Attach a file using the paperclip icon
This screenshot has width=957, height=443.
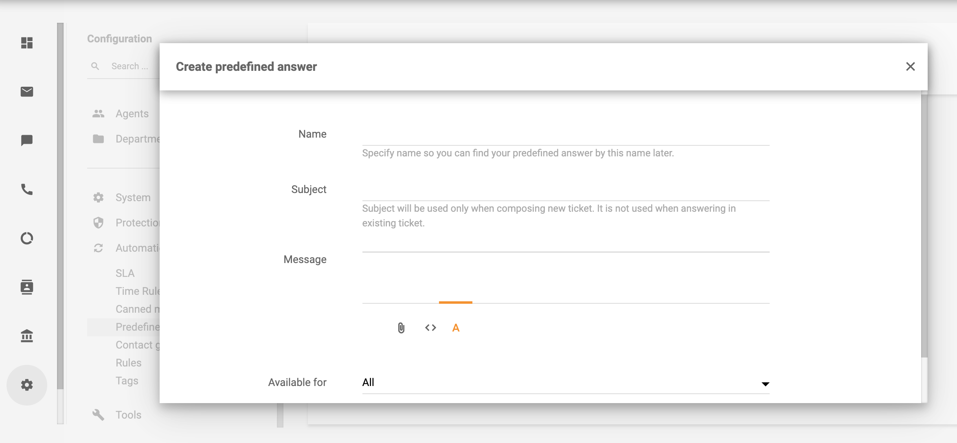click(x=401, y=328)
